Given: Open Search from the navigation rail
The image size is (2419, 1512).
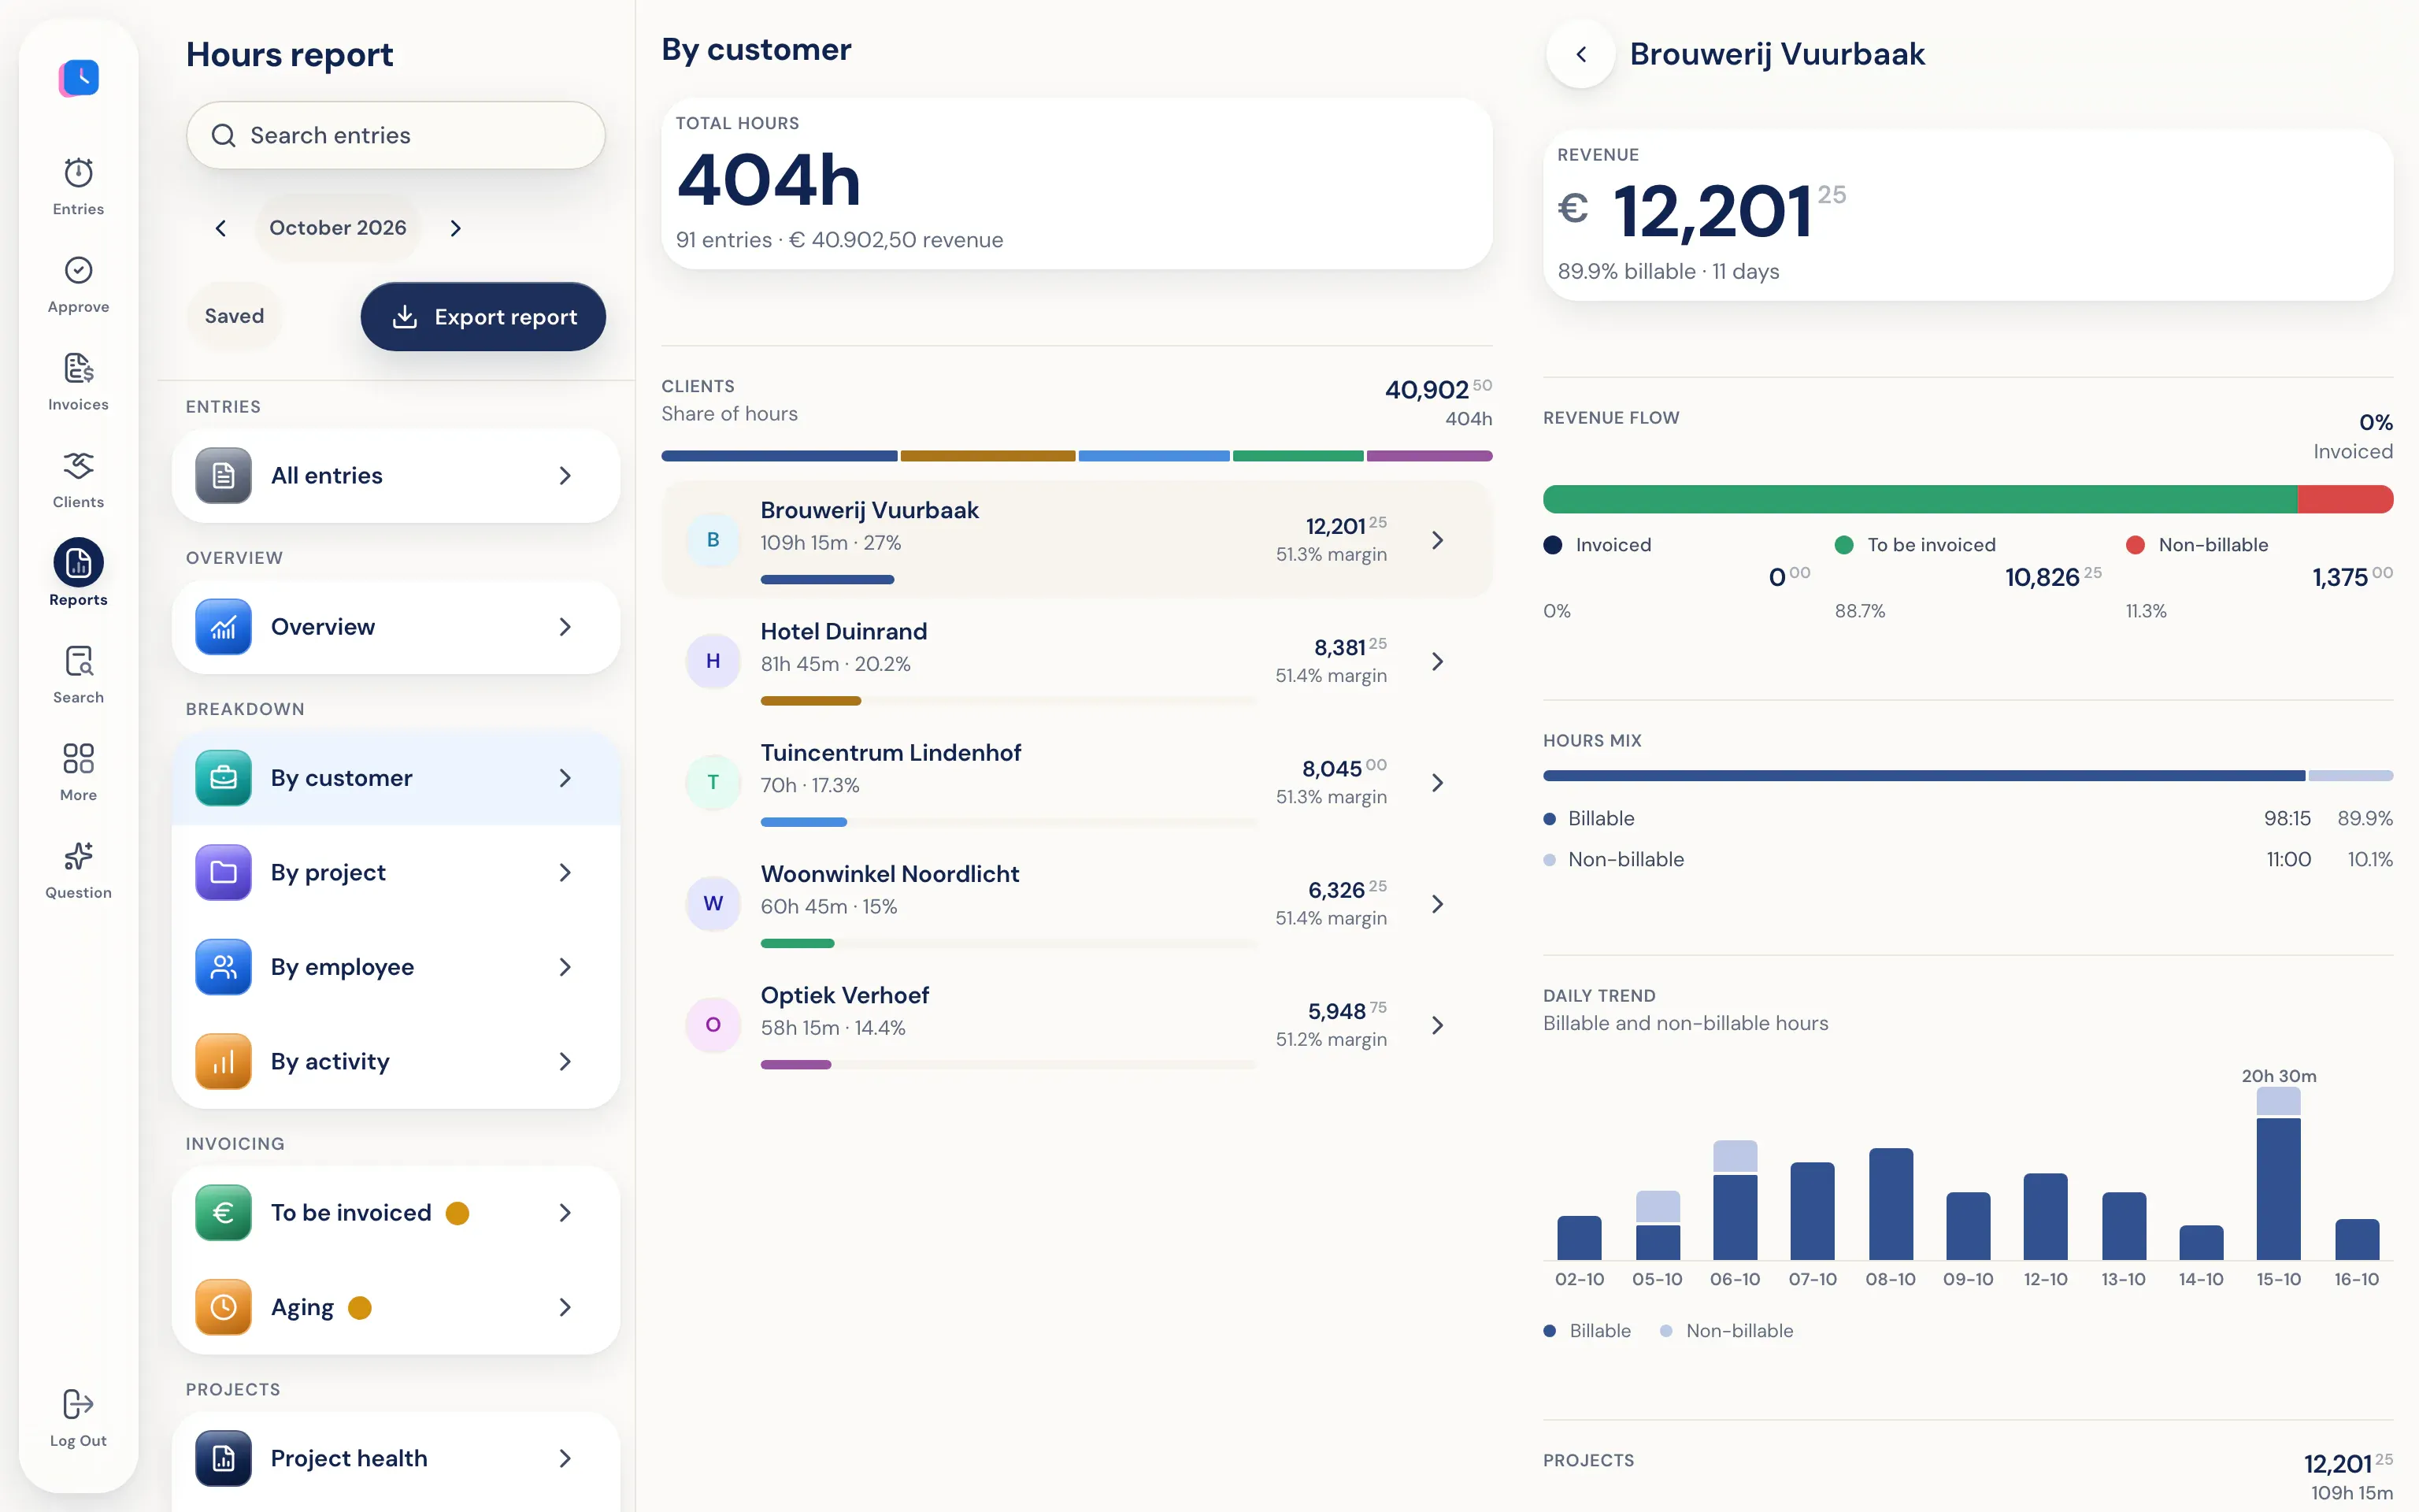Looking at the screenshot, I should (x=78, y=675).
